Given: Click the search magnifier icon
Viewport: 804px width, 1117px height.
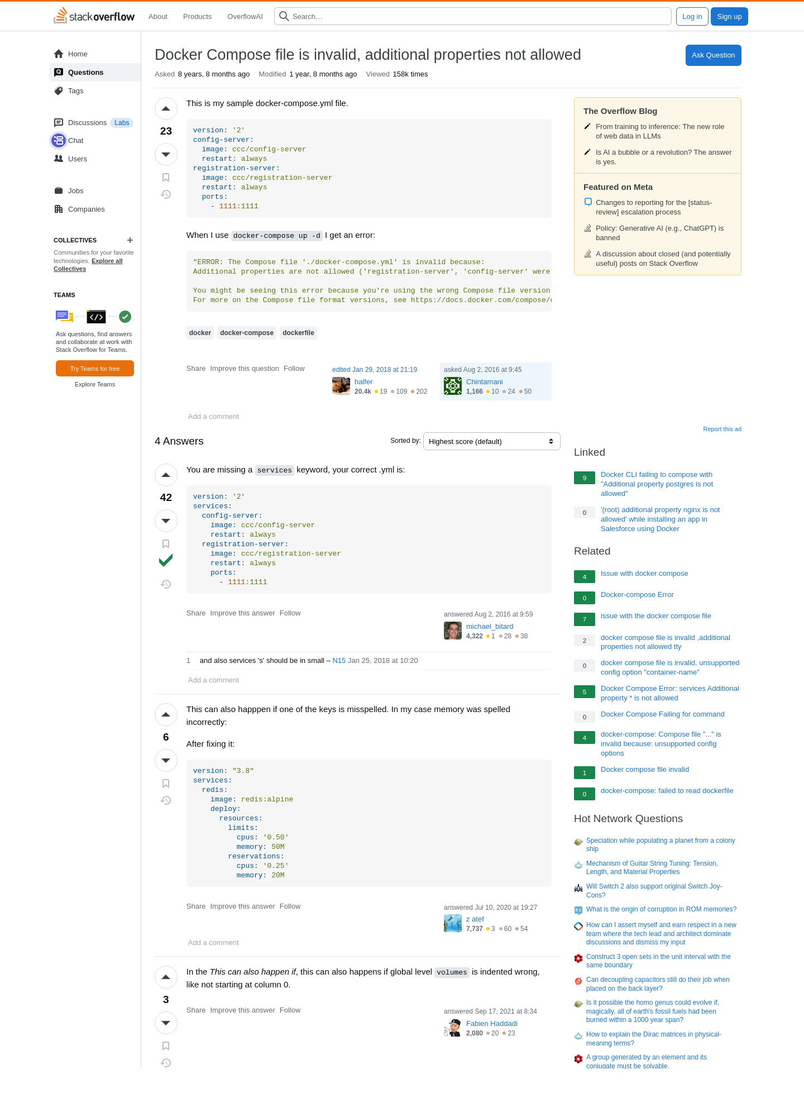Looking at the screenshot, I should (284, 16).
